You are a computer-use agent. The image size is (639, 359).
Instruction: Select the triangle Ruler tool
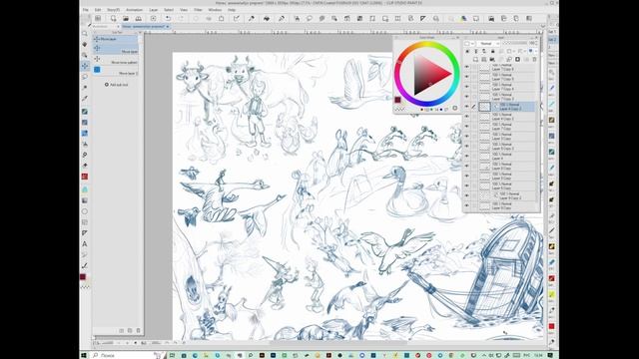(x=84, y=232)
